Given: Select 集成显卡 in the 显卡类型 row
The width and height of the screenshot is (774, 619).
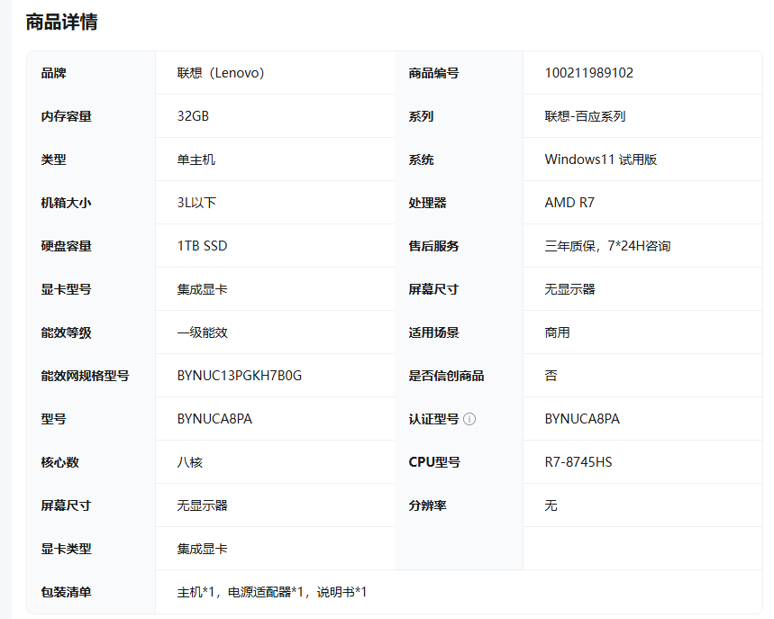Looking at the screenshot, I should pos(203,549).
